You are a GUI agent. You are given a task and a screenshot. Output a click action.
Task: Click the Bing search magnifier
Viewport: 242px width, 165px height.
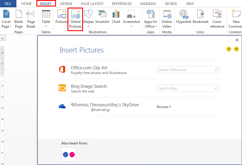tap(216, 88)
